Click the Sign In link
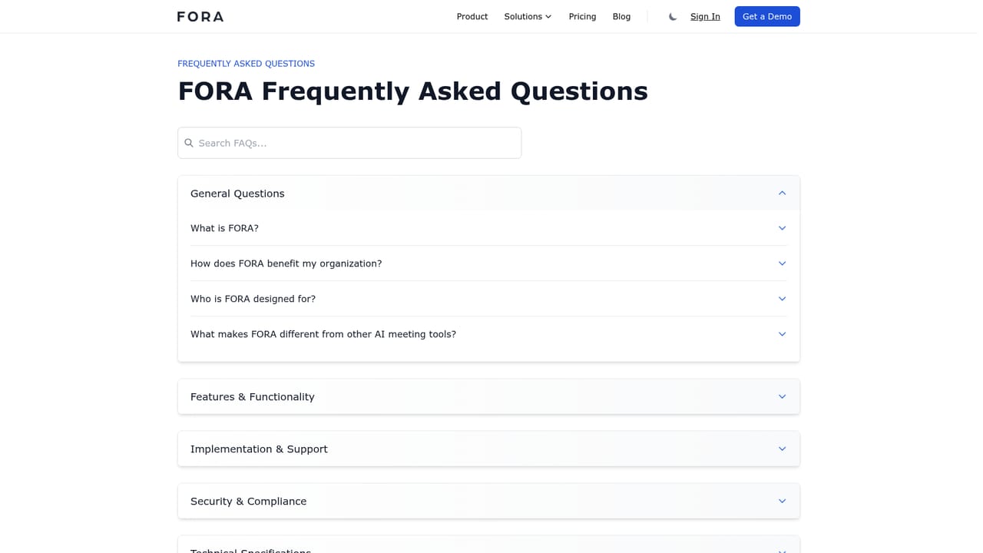The width and height of the screenshot is (983, 553). coord(705,16)
